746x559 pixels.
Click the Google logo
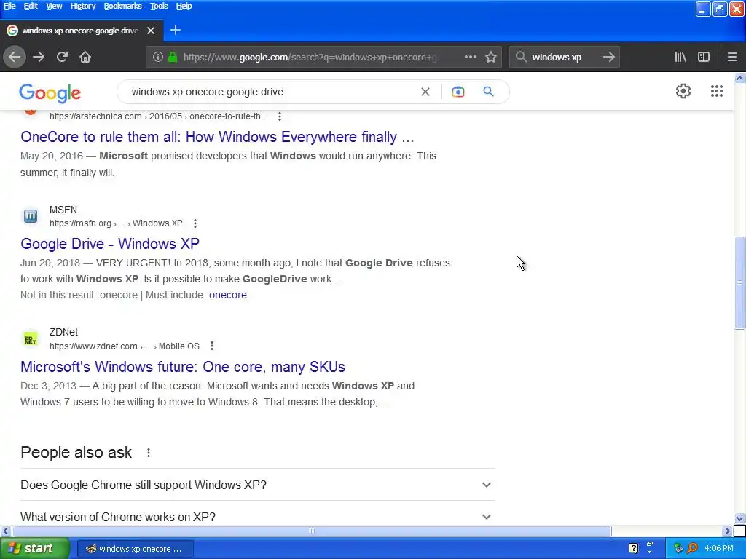[50, 93]
